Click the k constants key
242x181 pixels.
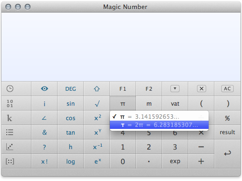(10, 118)
